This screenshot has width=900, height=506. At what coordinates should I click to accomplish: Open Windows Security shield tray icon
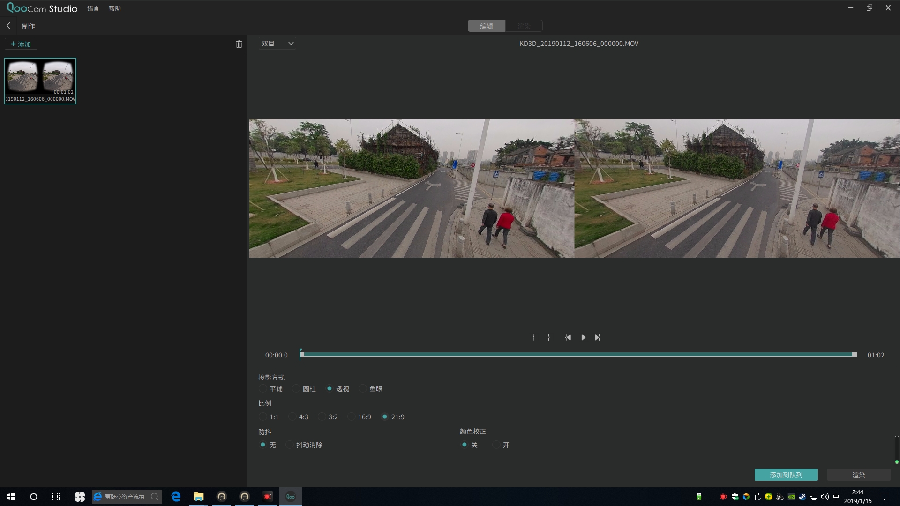(x=735, y=497)
